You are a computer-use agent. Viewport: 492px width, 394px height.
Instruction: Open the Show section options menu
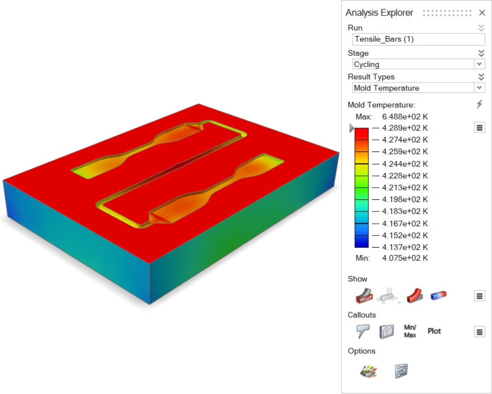[x=479, y=295]
